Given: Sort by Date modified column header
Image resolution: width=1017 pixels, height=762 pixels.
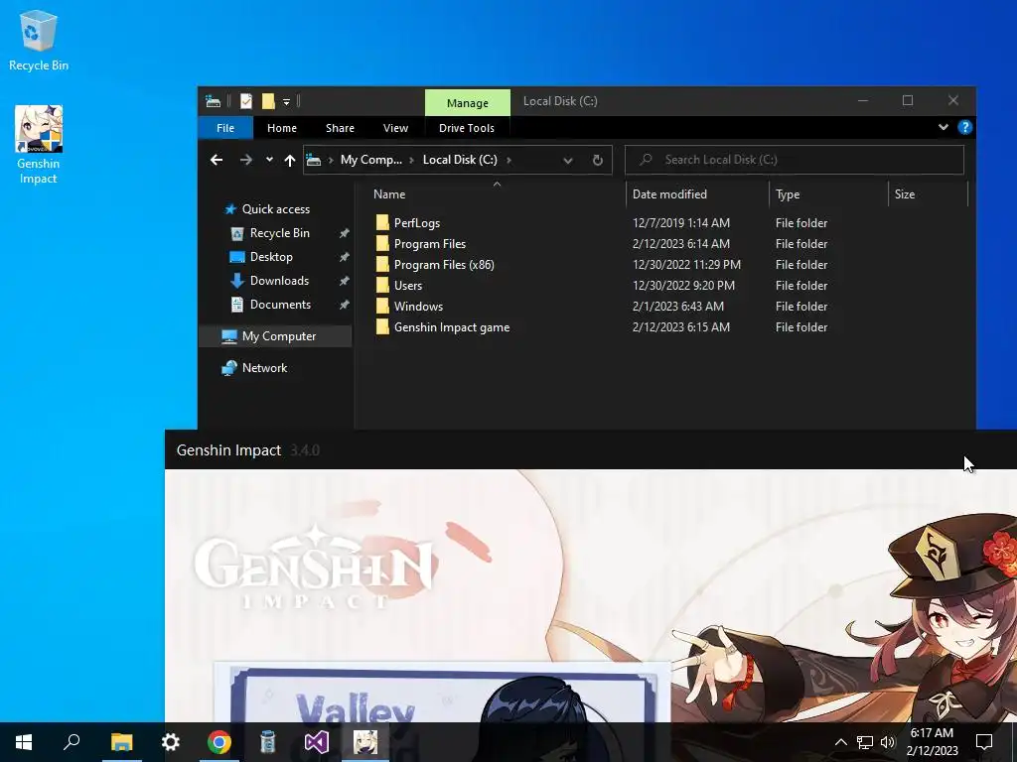Looking at the screenshot, I should (x=669, y=194).
